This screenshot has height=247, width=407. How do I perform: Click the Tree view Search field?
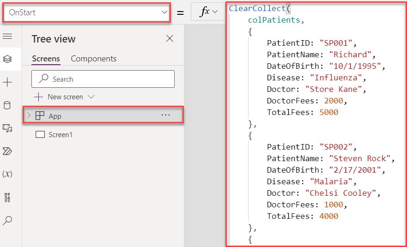click(103, 79)
